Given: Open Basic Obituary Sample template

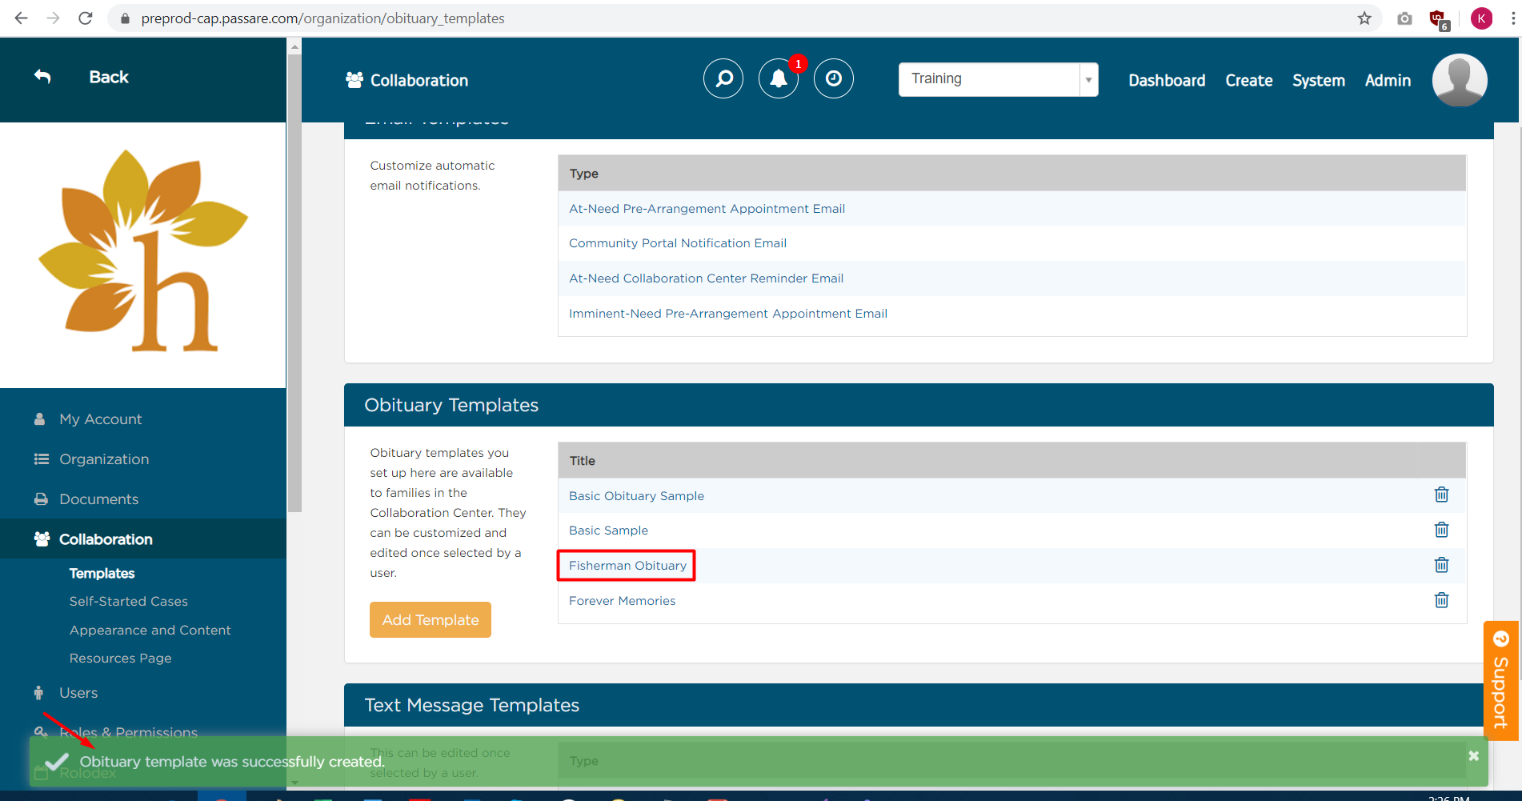Looking at the screenshot, I should tap(636, 496).
